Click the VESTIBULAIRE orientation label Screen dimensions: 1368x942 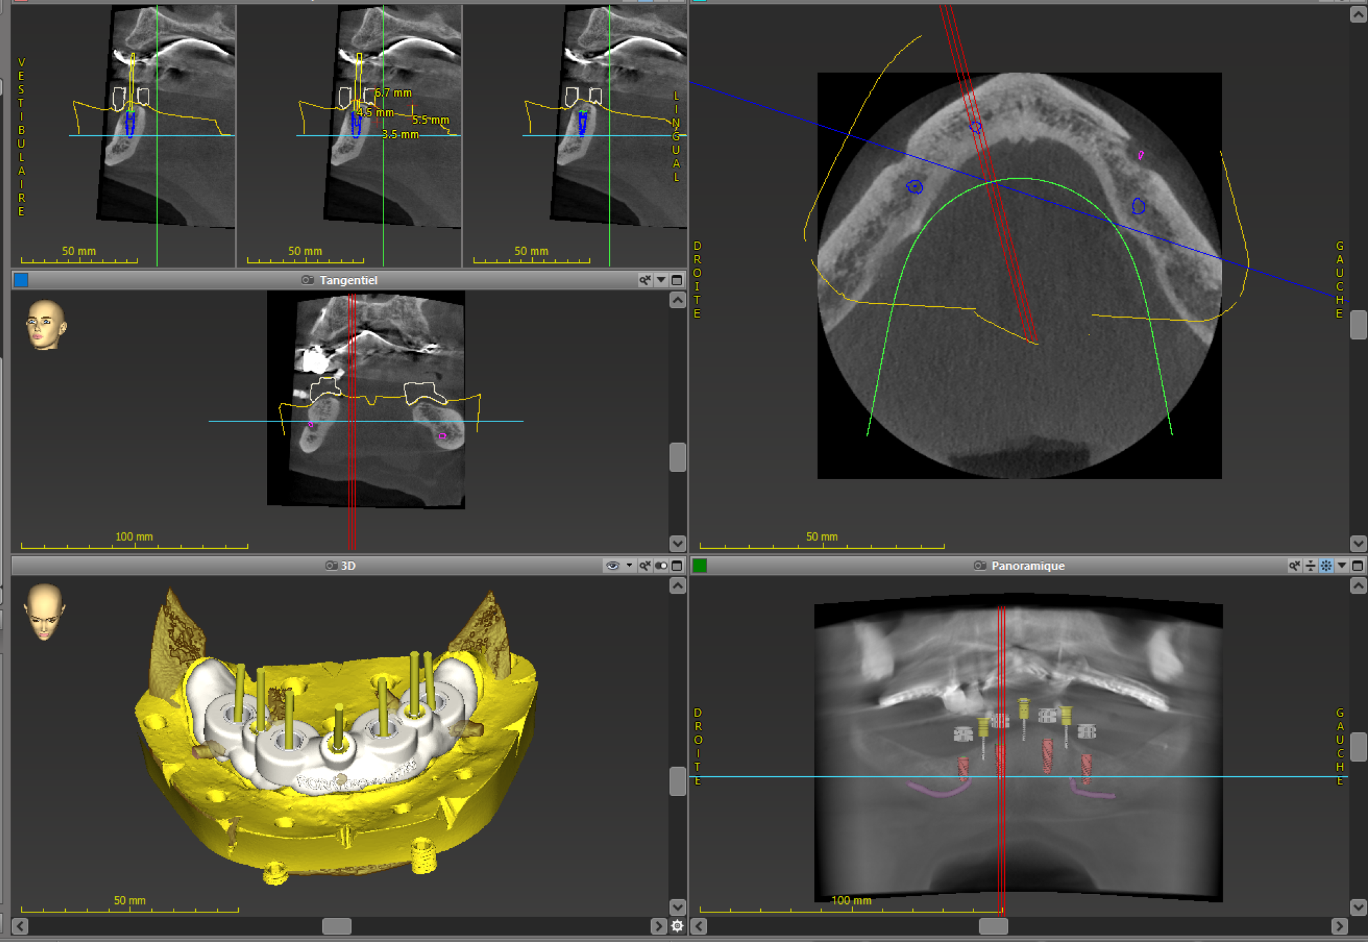point(21,137)
